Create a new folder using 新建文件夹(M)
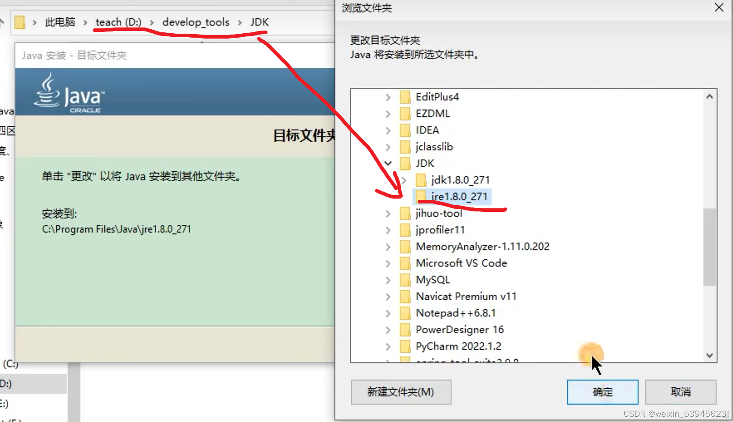The width and height of the screenshot is (733, 422). [400, 392]
